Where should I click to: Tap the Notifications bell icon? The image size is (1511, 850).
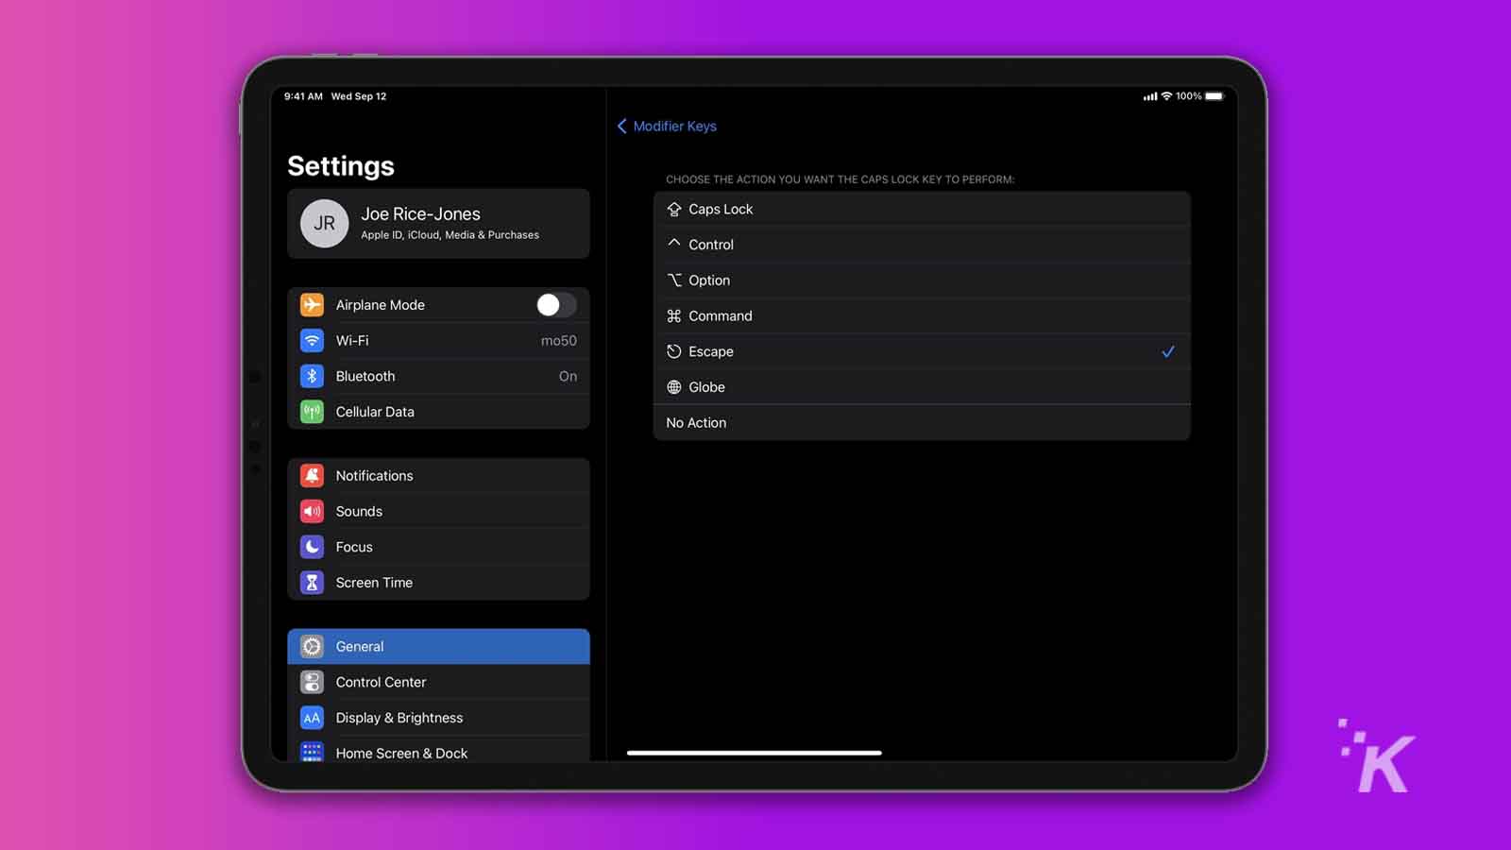point(312,475)
